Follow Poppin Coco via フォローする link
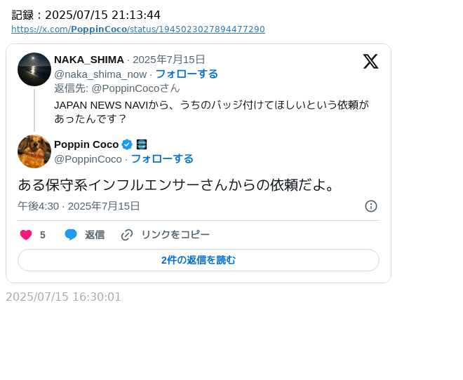Screen dimensions: 463x380 pos(162,158)
